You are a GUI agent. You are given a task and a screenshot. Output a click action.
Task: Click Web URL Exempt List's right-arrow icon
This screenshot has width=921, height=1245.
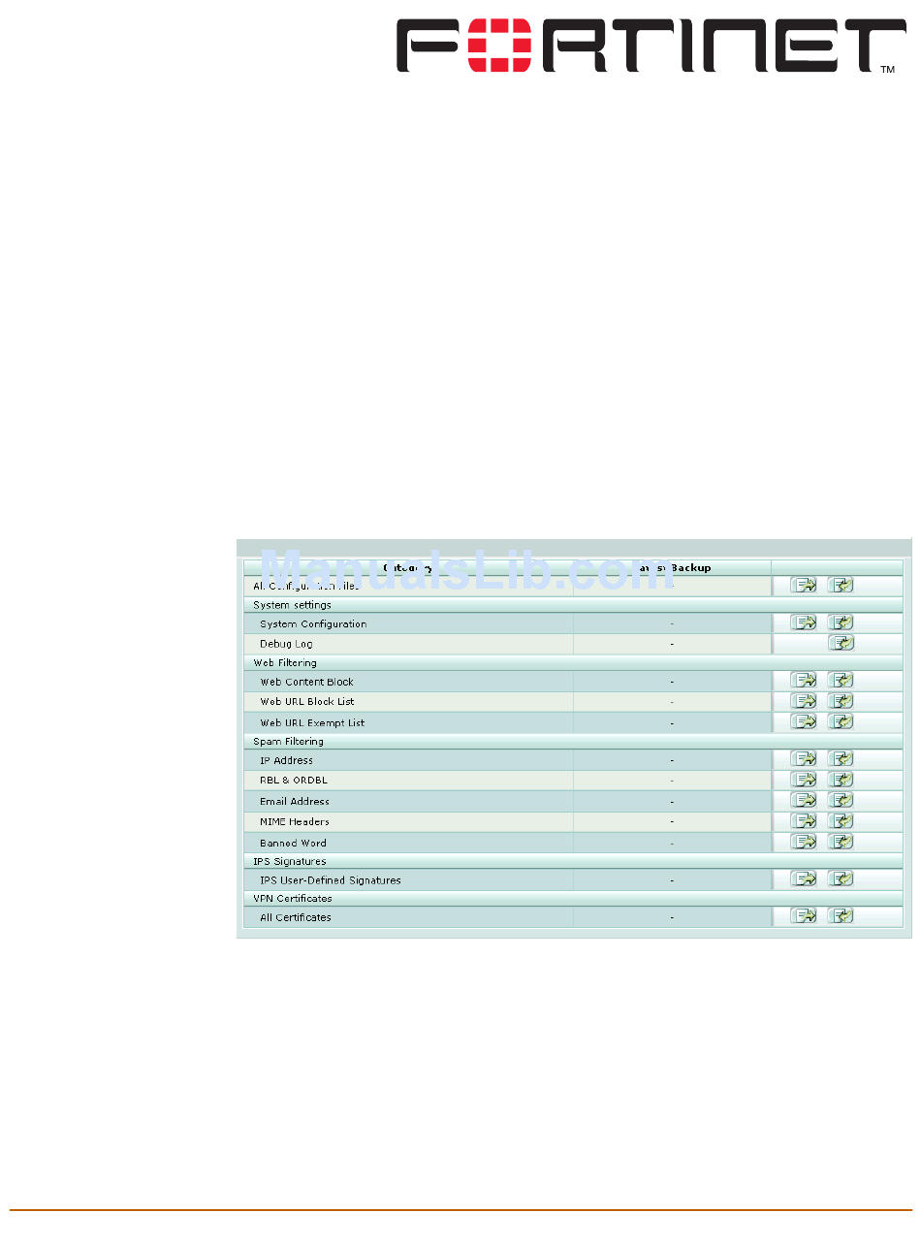click(x=804, y=721)
